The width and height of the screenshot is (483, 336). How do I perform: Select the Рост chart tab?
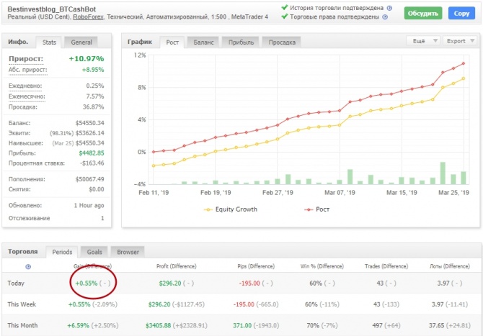point(172,42)
